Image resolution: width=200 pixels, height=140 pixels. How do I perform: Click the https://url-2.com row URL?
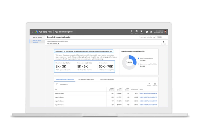coord(59,97)
